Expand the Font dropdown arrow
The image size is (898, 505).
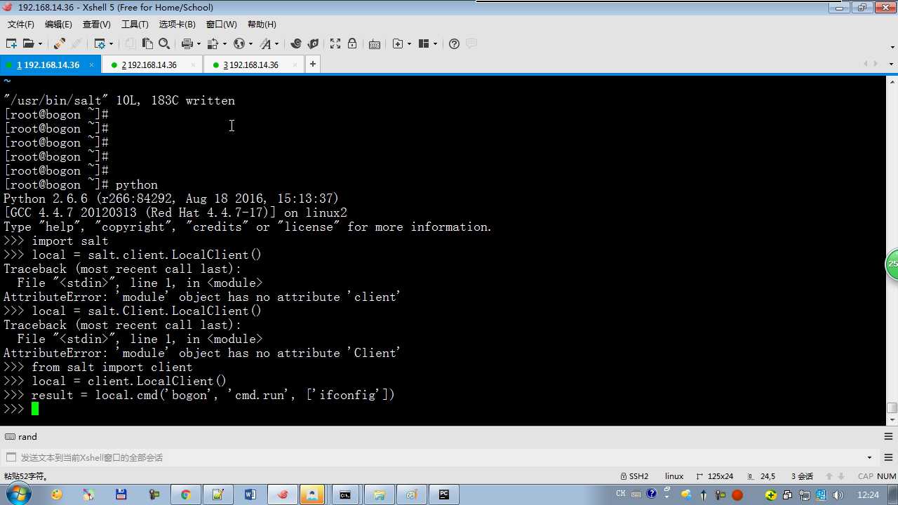click(x=276, y=43)
